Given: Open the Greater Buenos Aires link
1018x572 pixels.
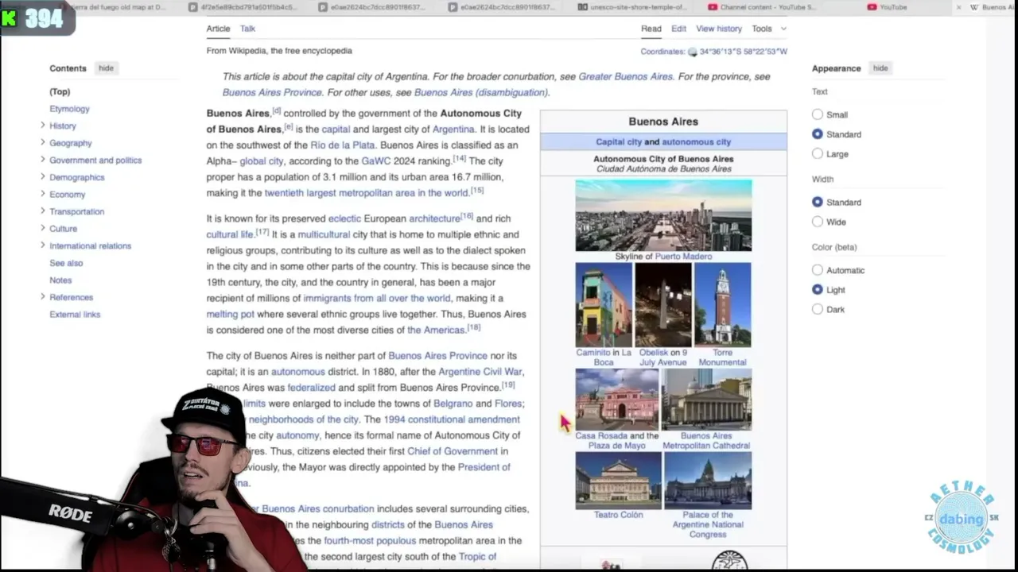Looking at the screenshot, I should coord(625,77).
